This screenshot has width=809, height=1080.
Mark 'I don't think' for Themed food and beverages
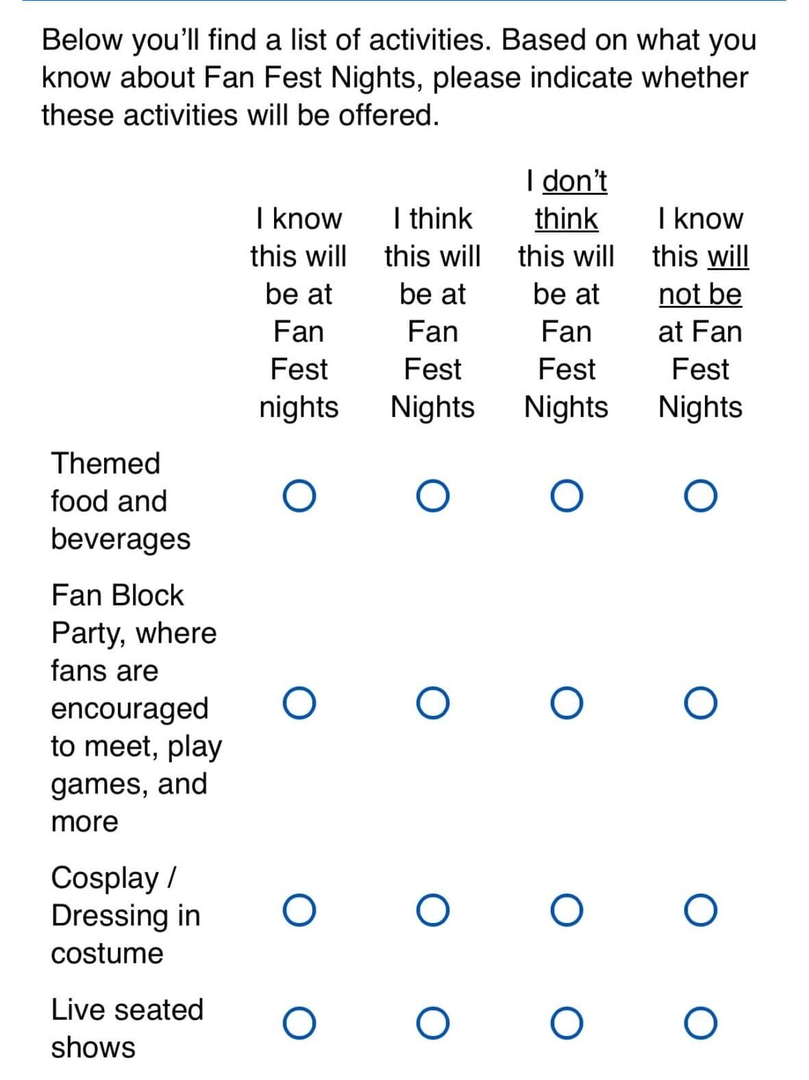click(567, 496)
